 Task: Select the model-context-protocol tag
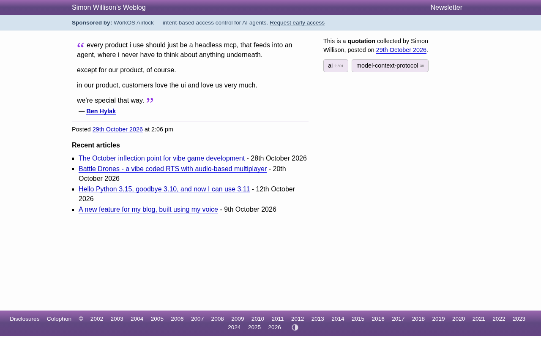click(x=390, y=65)
